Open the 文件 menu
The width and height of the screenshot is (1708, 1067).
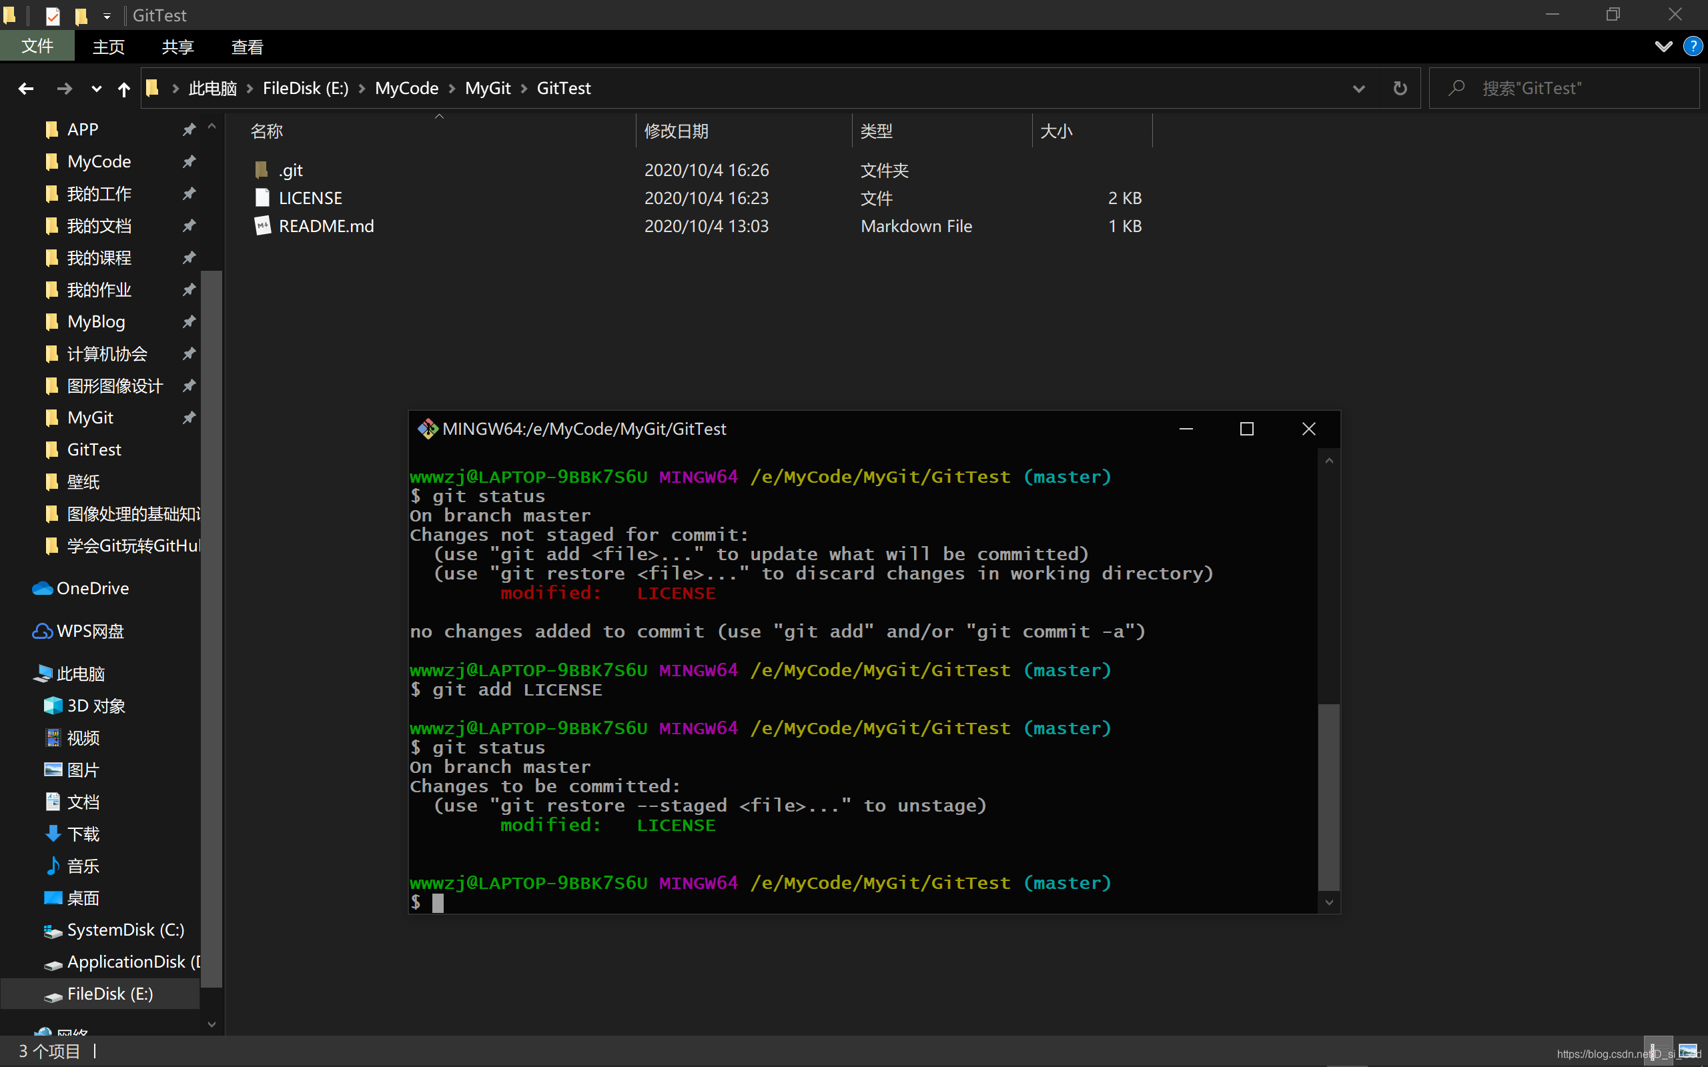pos(37,47)
